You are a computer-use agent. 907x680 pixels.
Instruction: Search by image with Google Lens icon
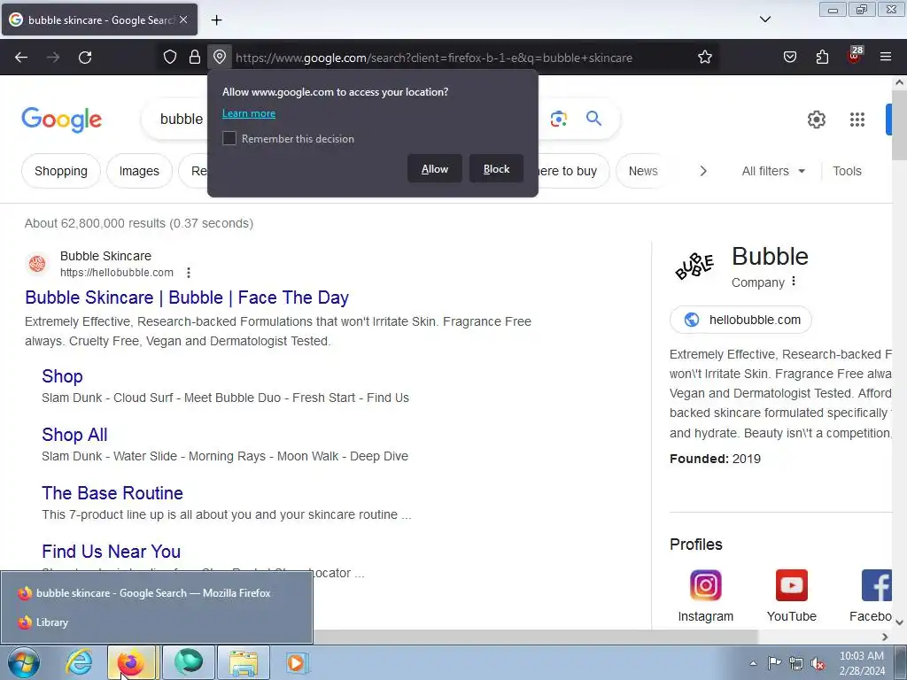[559, 120]
